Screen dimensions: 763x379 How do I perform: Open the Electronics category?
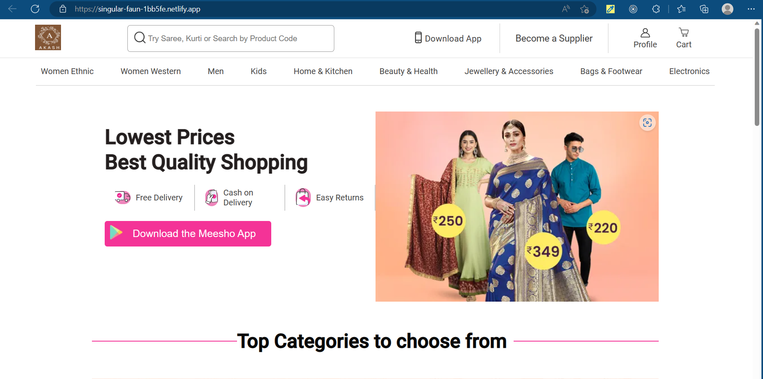pos(689,71)
